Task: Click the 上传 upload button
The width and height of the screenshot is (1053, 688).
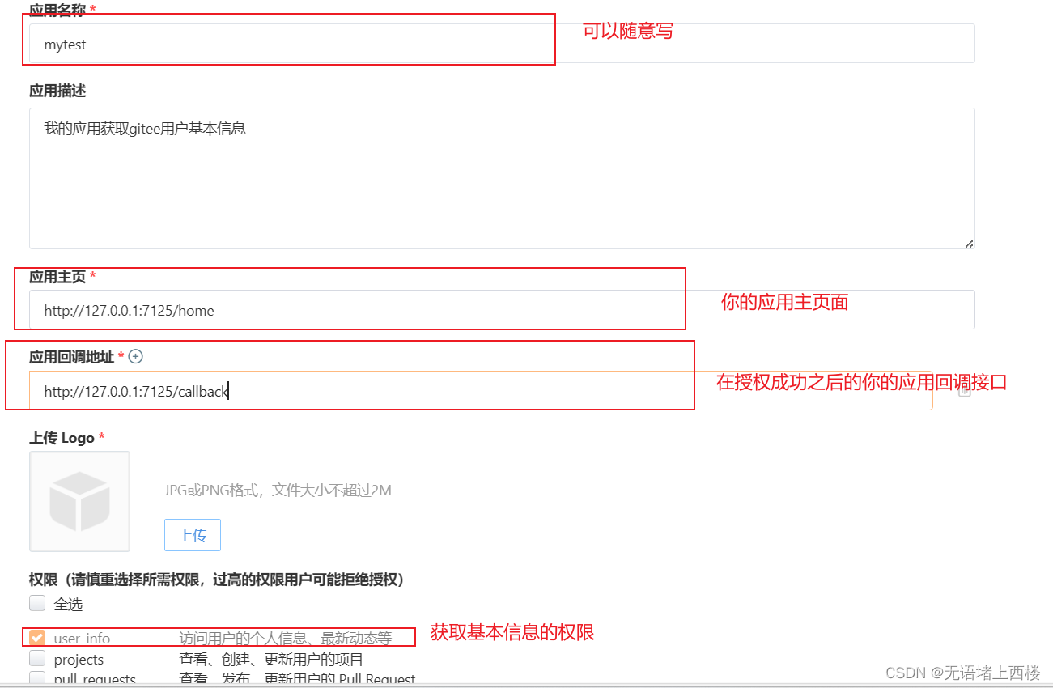Action: pos(192,535)
